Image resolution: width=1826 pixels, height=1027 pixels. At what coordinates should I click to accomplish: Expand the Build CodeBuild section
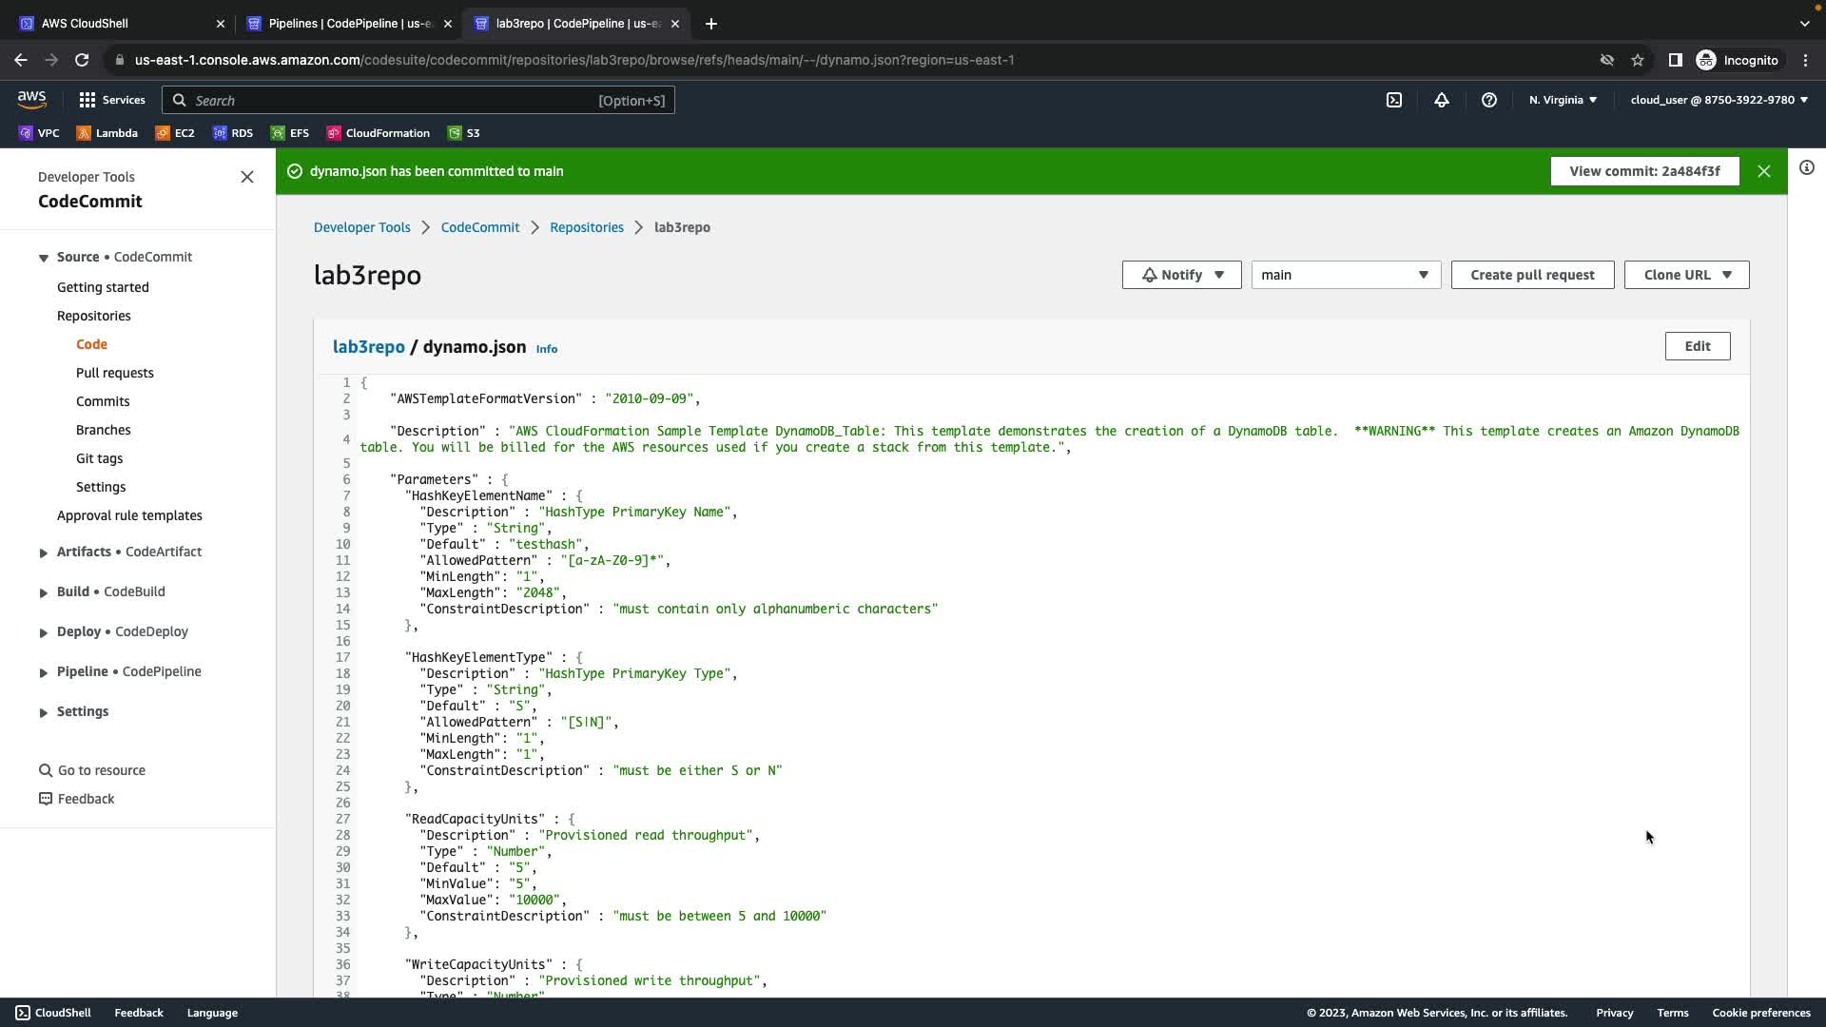[x=44, y=592]
